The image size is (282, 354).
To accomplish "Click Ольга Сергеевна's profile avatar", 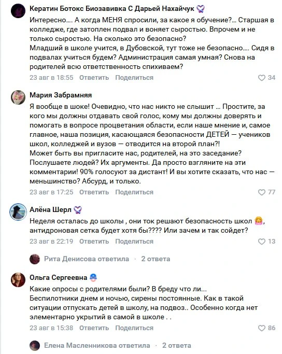I will (x=18, y=280).
